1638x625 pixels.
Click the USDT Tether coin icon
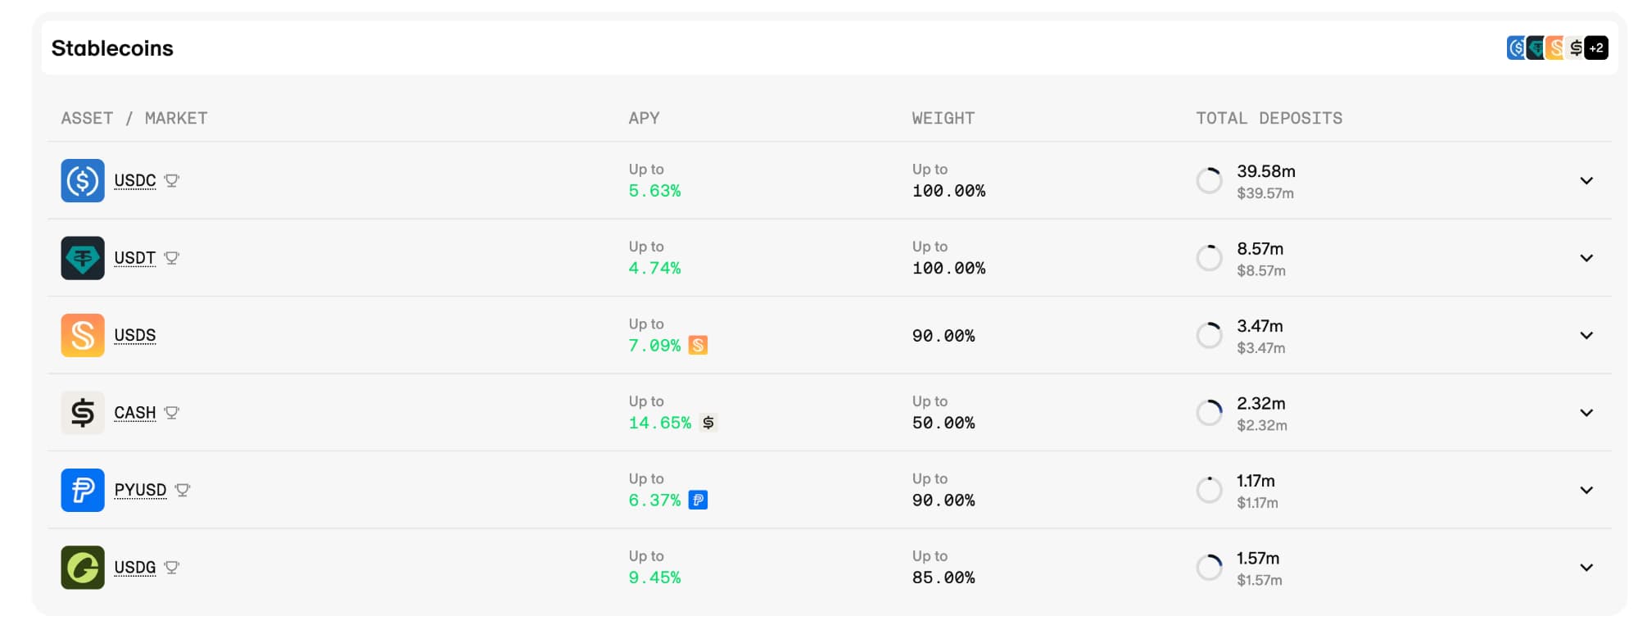83,258
